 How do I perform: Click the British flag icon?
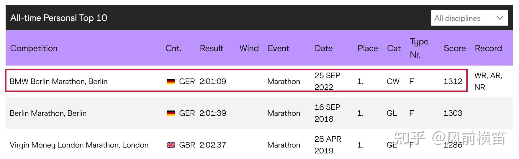point(171,145)
